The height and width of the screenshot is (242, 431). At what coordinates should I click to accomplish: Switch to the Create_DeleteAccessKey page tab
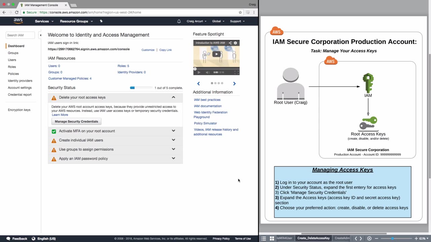313,238
